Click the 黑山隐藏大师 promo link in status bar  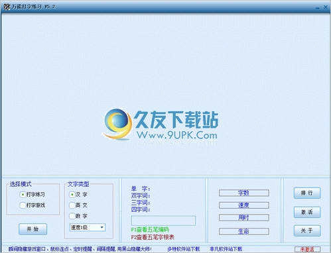(x=80, y=249)
